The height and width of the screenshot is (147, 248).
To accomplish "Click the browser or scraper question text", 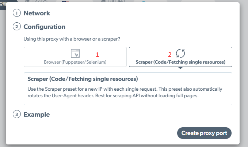I will (x=72, y=39).
